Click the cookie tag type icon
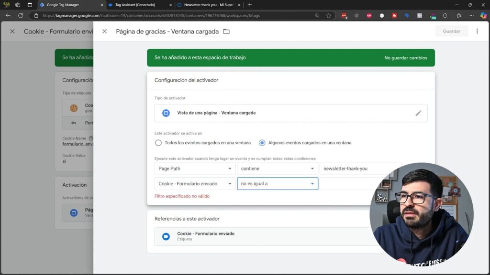Screen dimensions: 490x275 tap(74, 108)
